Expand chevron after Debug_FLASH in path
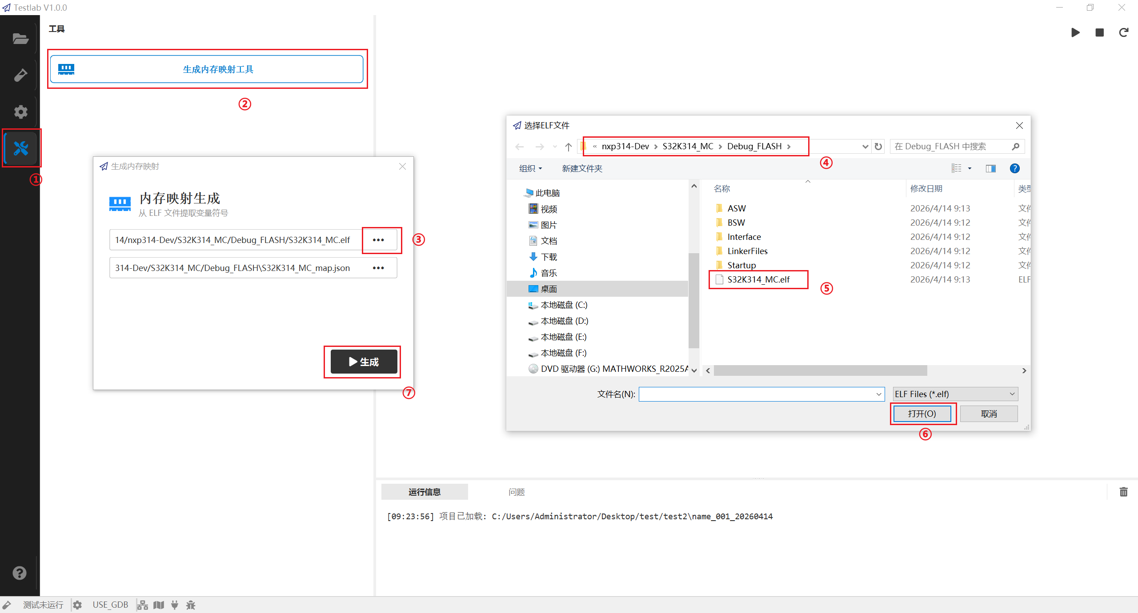This screenshot has width=1138, height=613. click(x=789, y=147)
